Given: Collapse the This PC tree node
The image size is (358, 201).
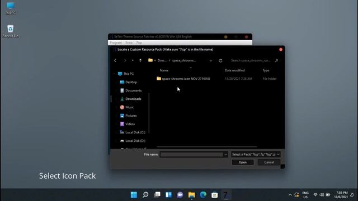Looking at the screenshot, I should pyautogui.click(x=114, y=74).
